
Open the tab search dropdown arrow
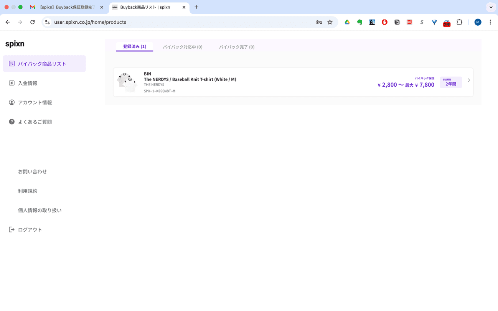[491, 7]
